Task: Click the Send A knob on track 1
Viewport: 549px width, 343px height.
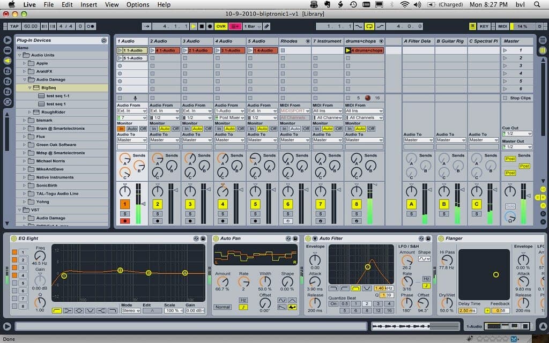Action: coord(124,159)
